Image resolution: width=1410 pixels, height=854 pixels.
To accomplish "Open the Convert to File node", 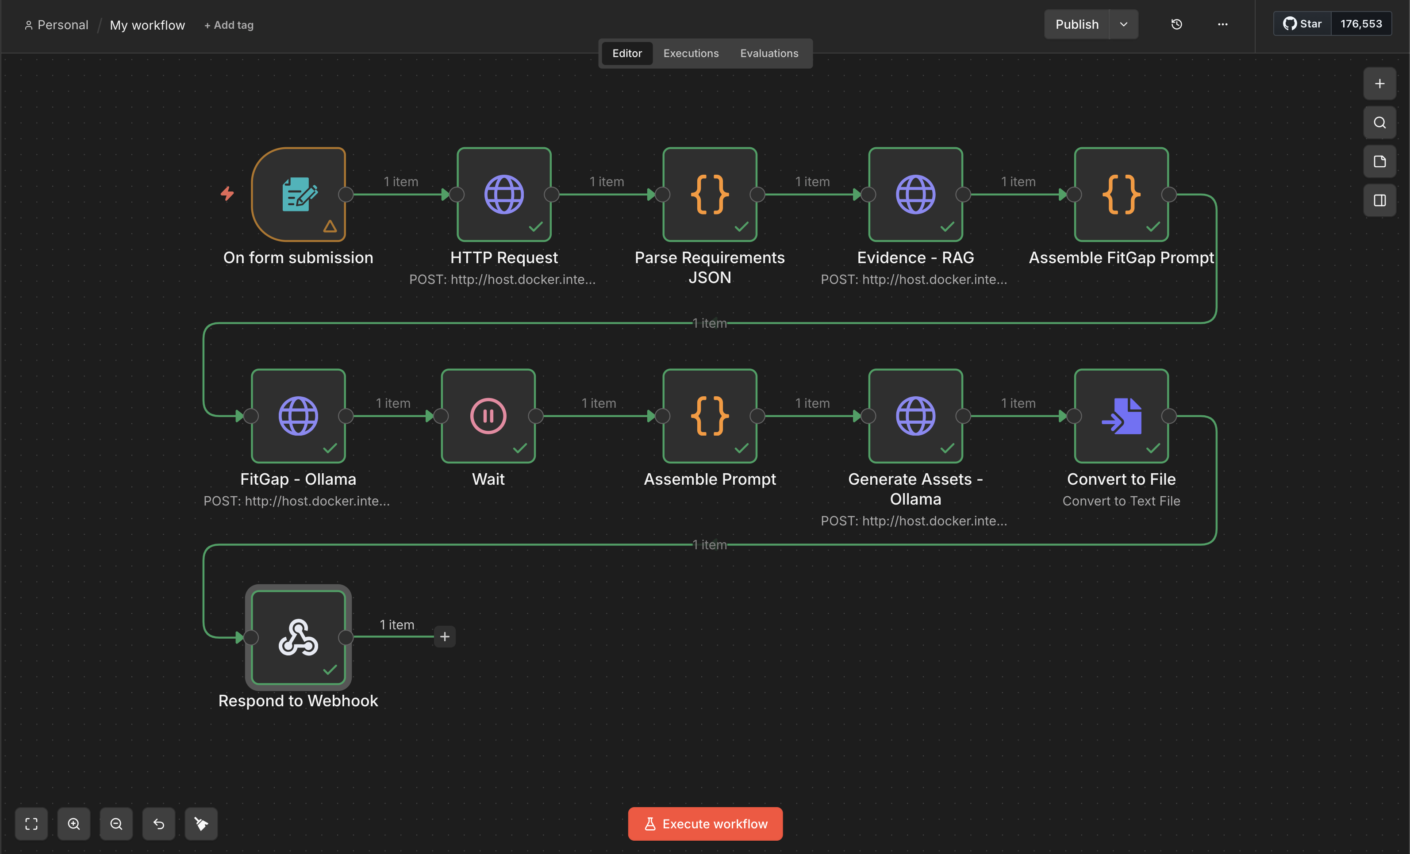I will click(1121, 416).
